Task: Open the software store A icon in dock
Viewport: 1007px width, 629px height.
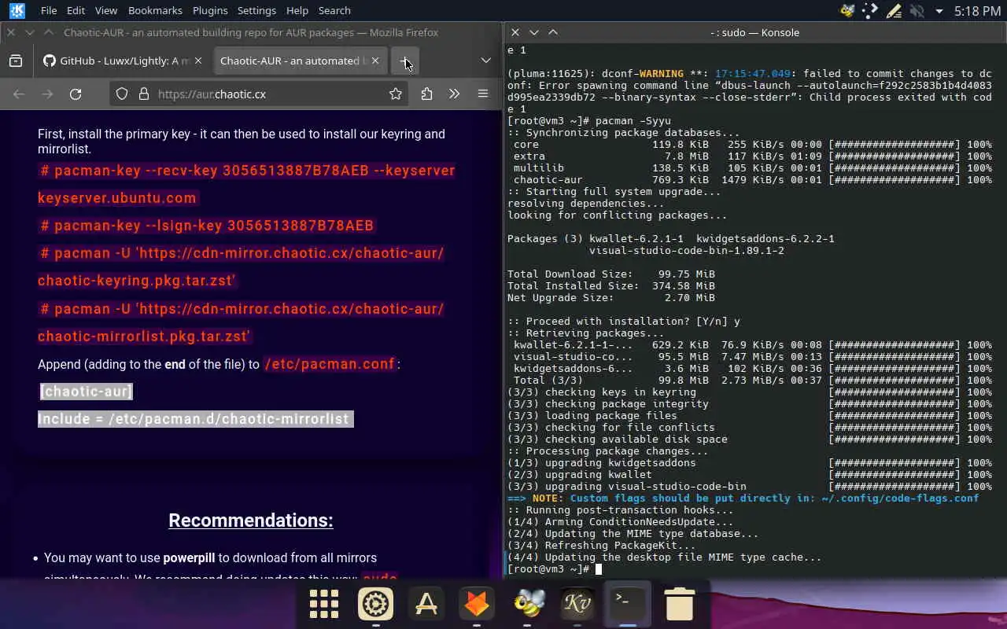Action: coord(426,604)
